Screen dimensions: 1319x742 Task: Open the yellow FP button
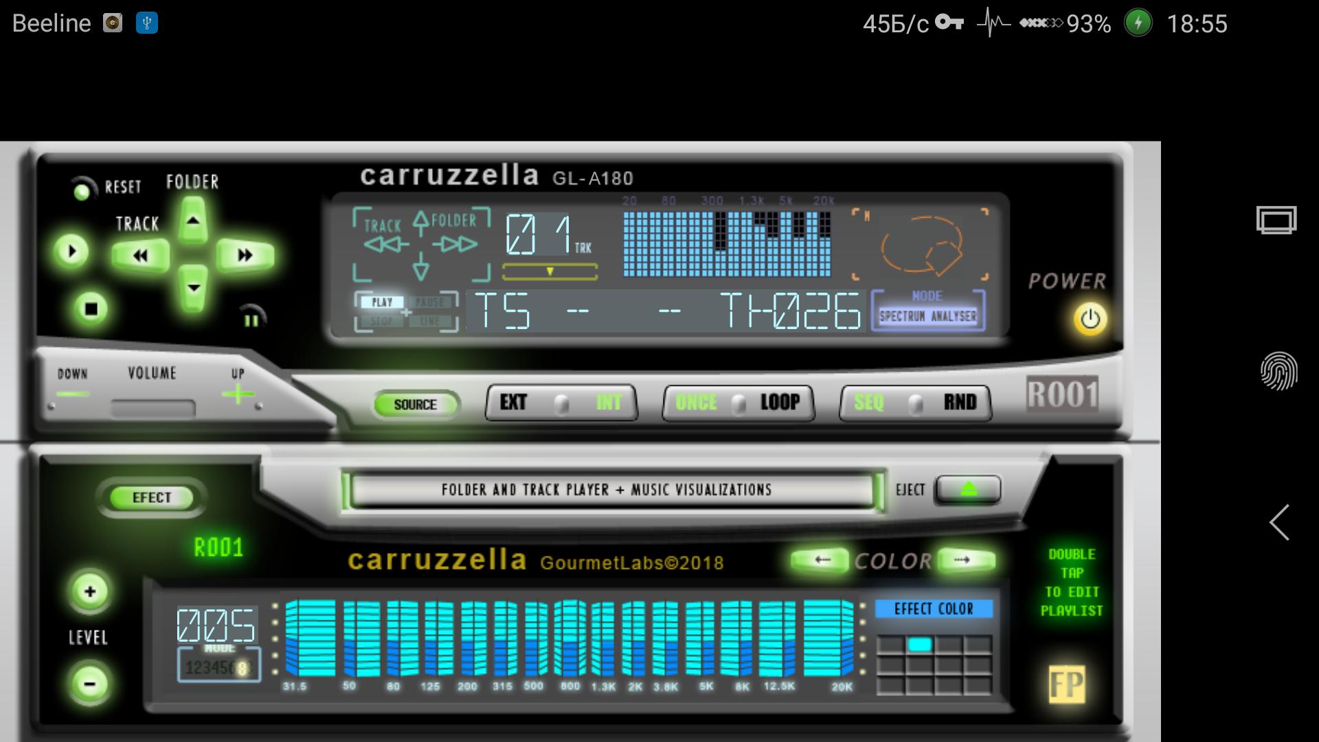click(x=1067, y=684)
